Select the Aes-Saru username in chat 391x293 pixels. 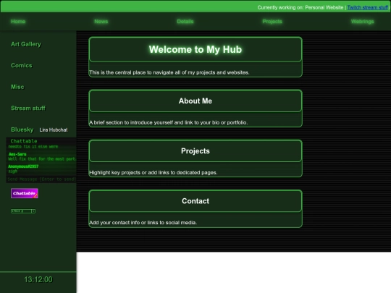[17, 154]
